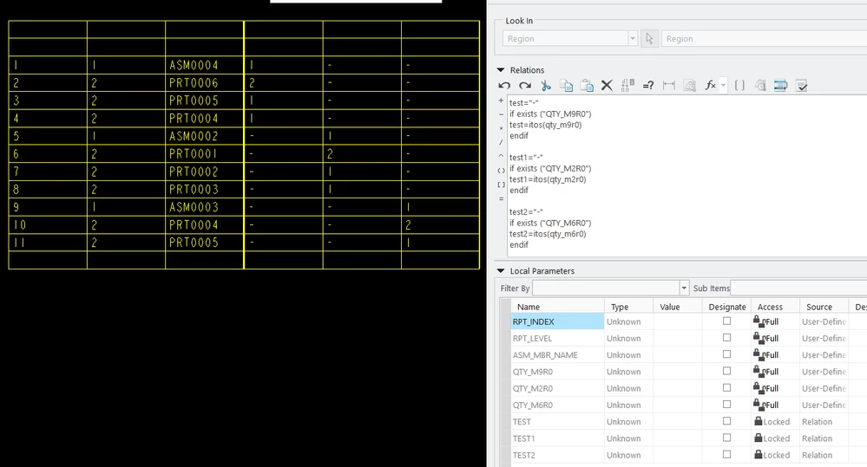Screen dimensions: 867x467
Task: Check Designate for ASM_MBR_NAME
Action: tap(726, 354)
